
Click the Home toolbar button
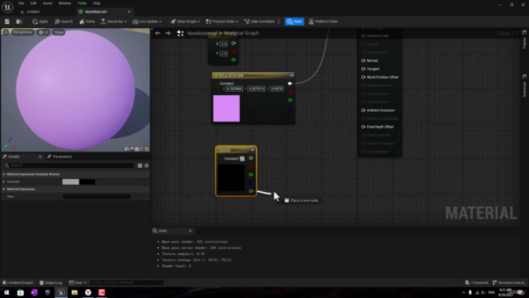87,22
